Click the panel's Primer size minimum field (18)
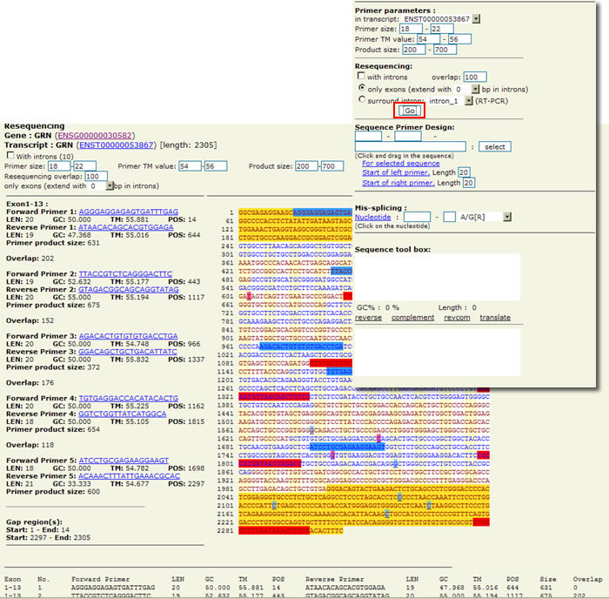The height and width of the screenshot is (599, 609). (x=411, y=29)
